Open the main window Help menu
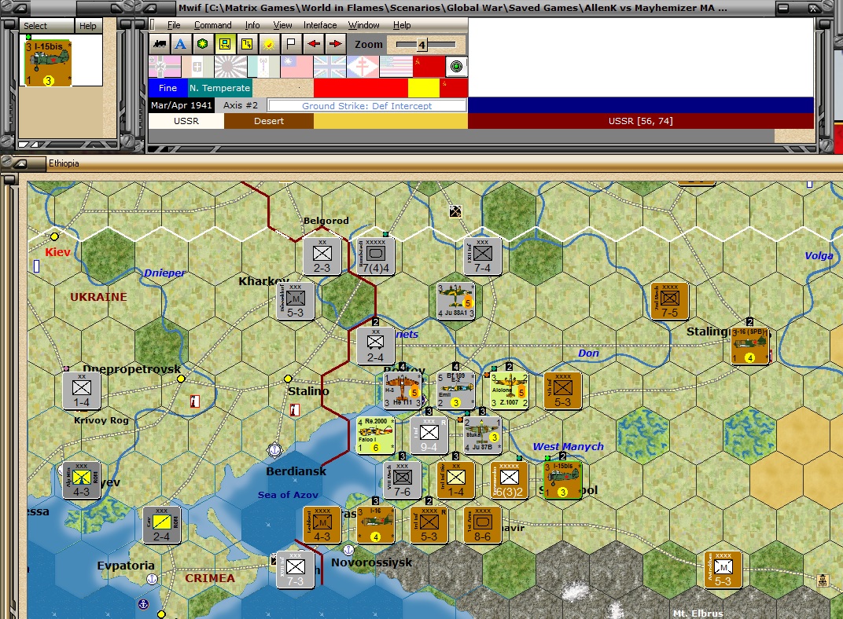Viewport: 843px width, 619px height. pos(402,25)
